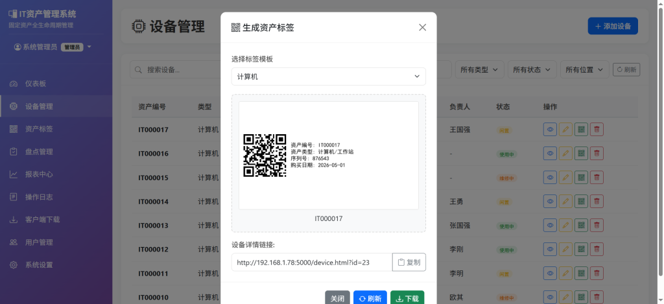Click the 设备详情链接 URL field
This screenshot has width=664, height=304.
(x=312, y=263)
